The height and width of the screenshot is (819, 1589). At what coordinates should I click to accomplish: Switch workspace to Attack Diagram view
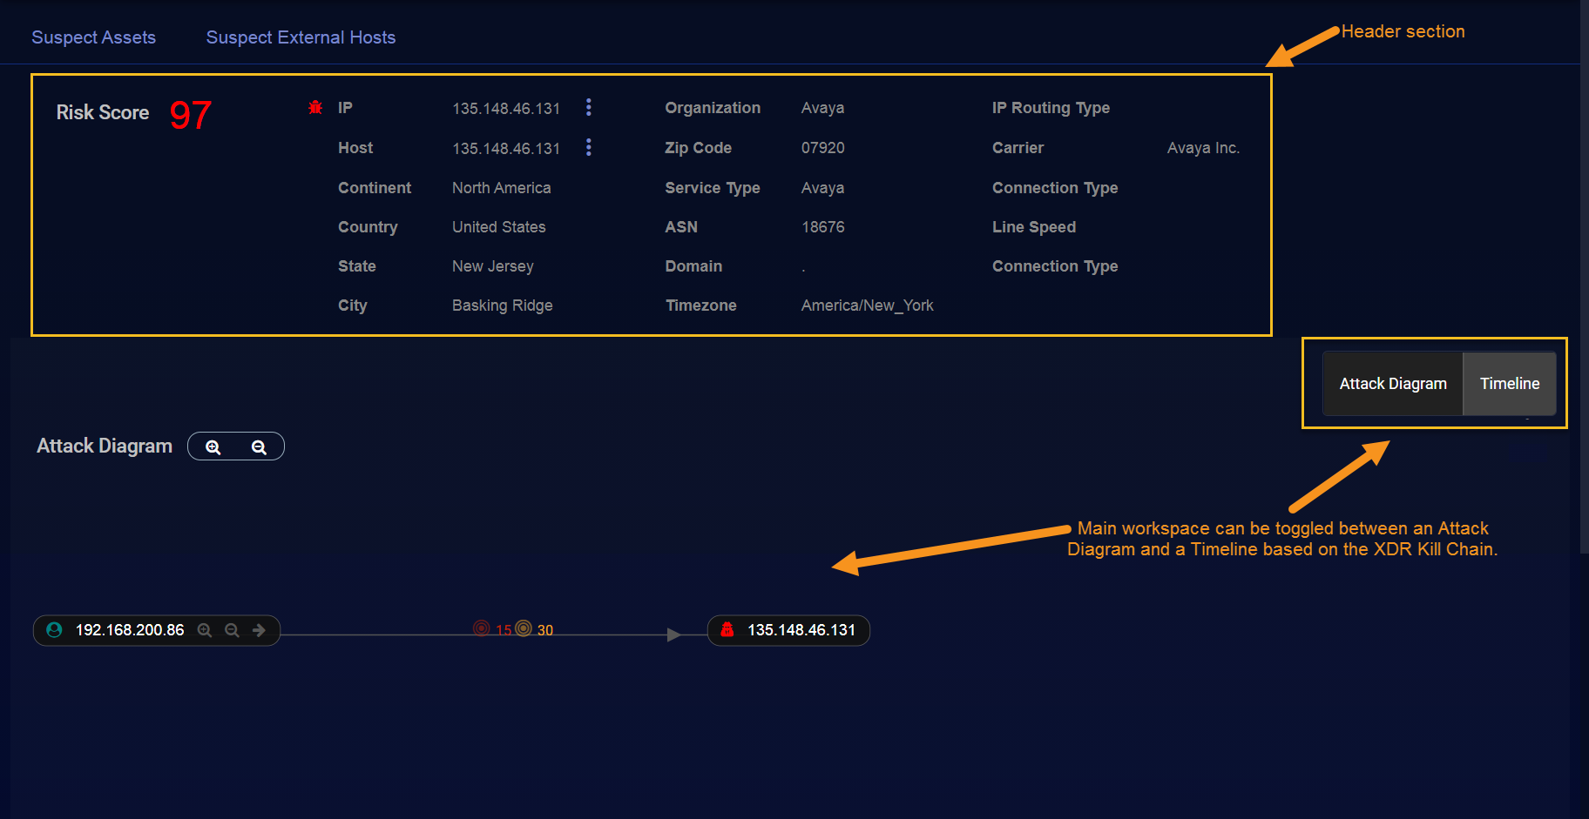pyautogui.click(x=1392, y=384)
